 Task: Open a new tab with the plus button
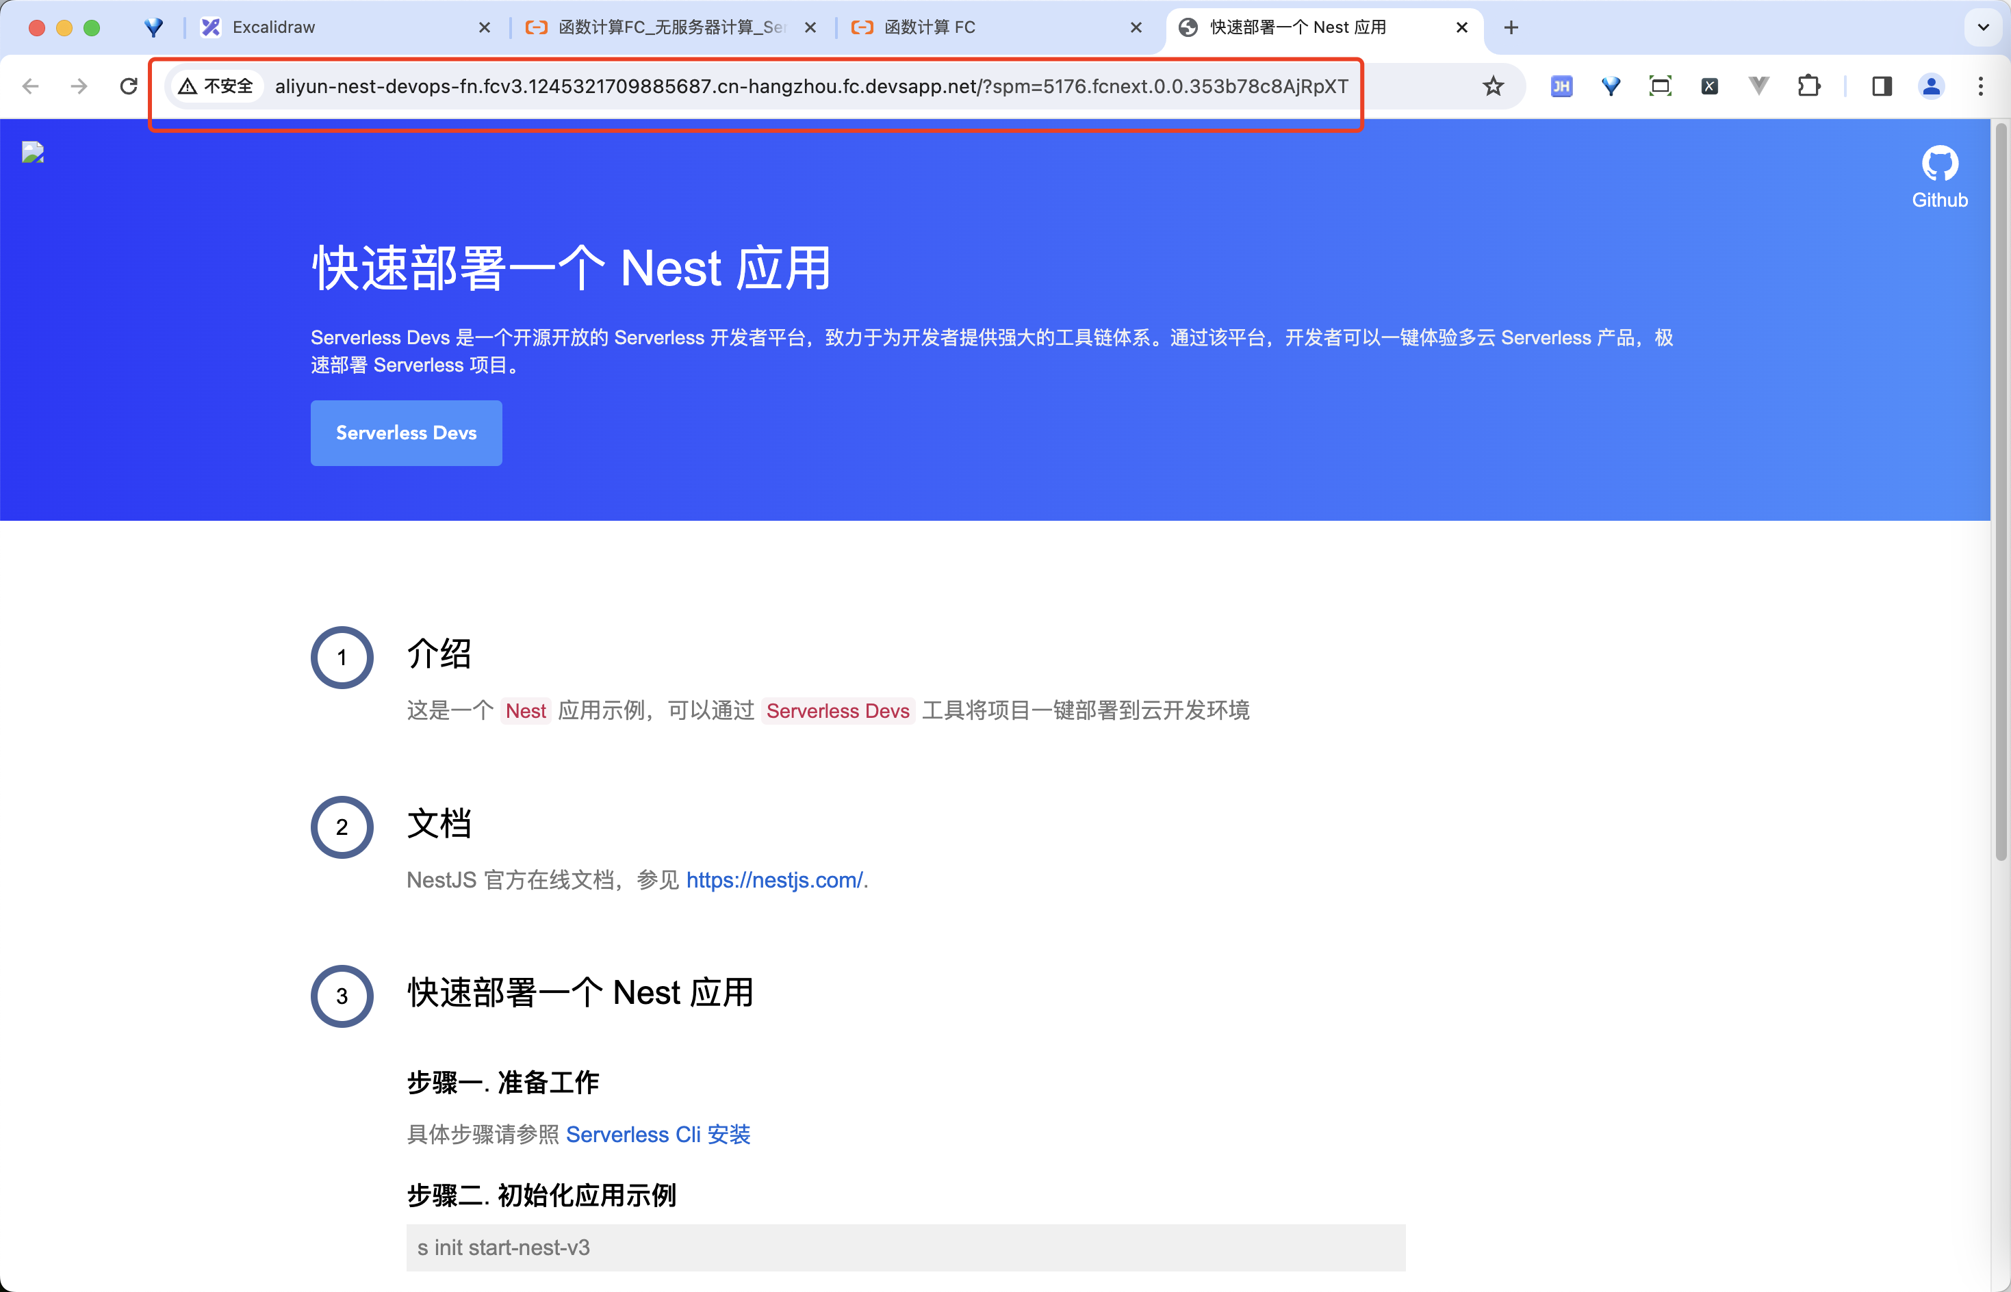tap(1511, 27)
